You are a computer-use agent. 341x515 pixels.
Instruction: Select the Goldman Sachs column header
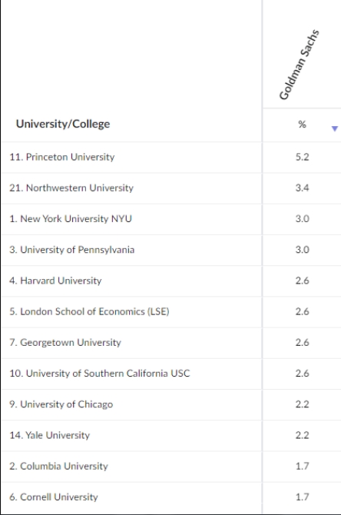coord(300,65)
